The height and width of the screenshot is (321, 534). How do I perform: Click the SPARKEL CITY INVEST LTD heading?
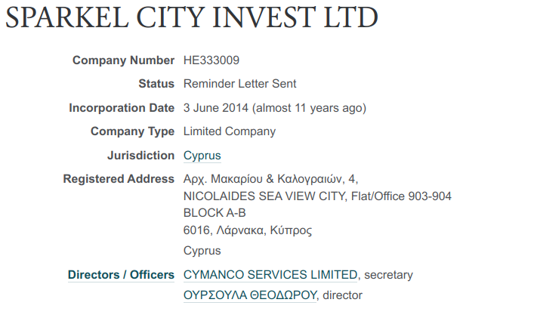pyautogui.click(x=192, y=18)
